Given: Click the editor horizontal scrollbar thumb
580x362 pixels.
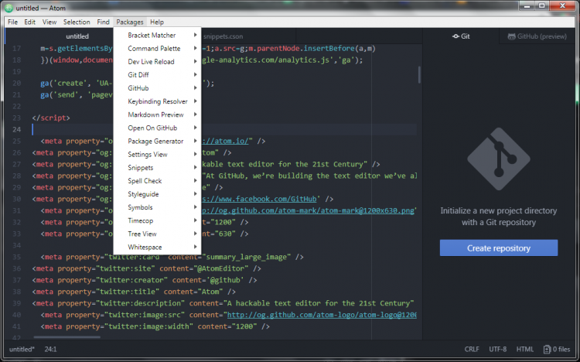Looking at the screenshot, I should [67, 337].
